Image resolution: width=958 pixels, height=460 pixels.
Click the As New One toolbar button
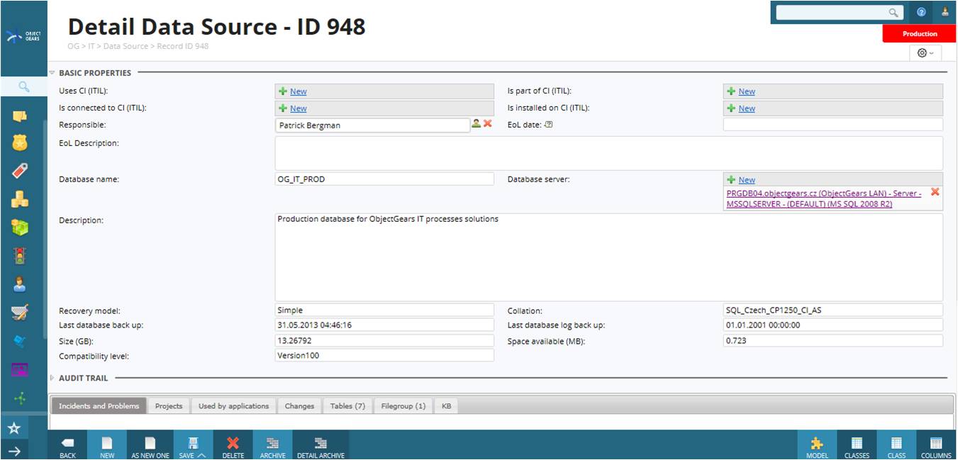[150, 446]
